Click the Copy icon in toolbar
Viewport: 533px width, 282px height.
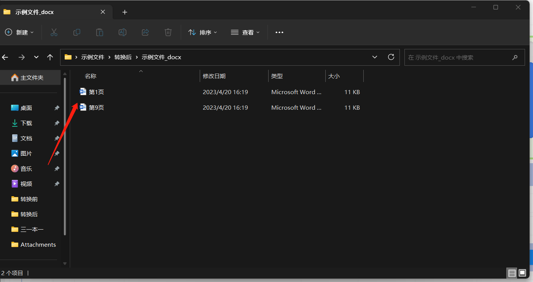pyautogui.click(x=76, y=32)
